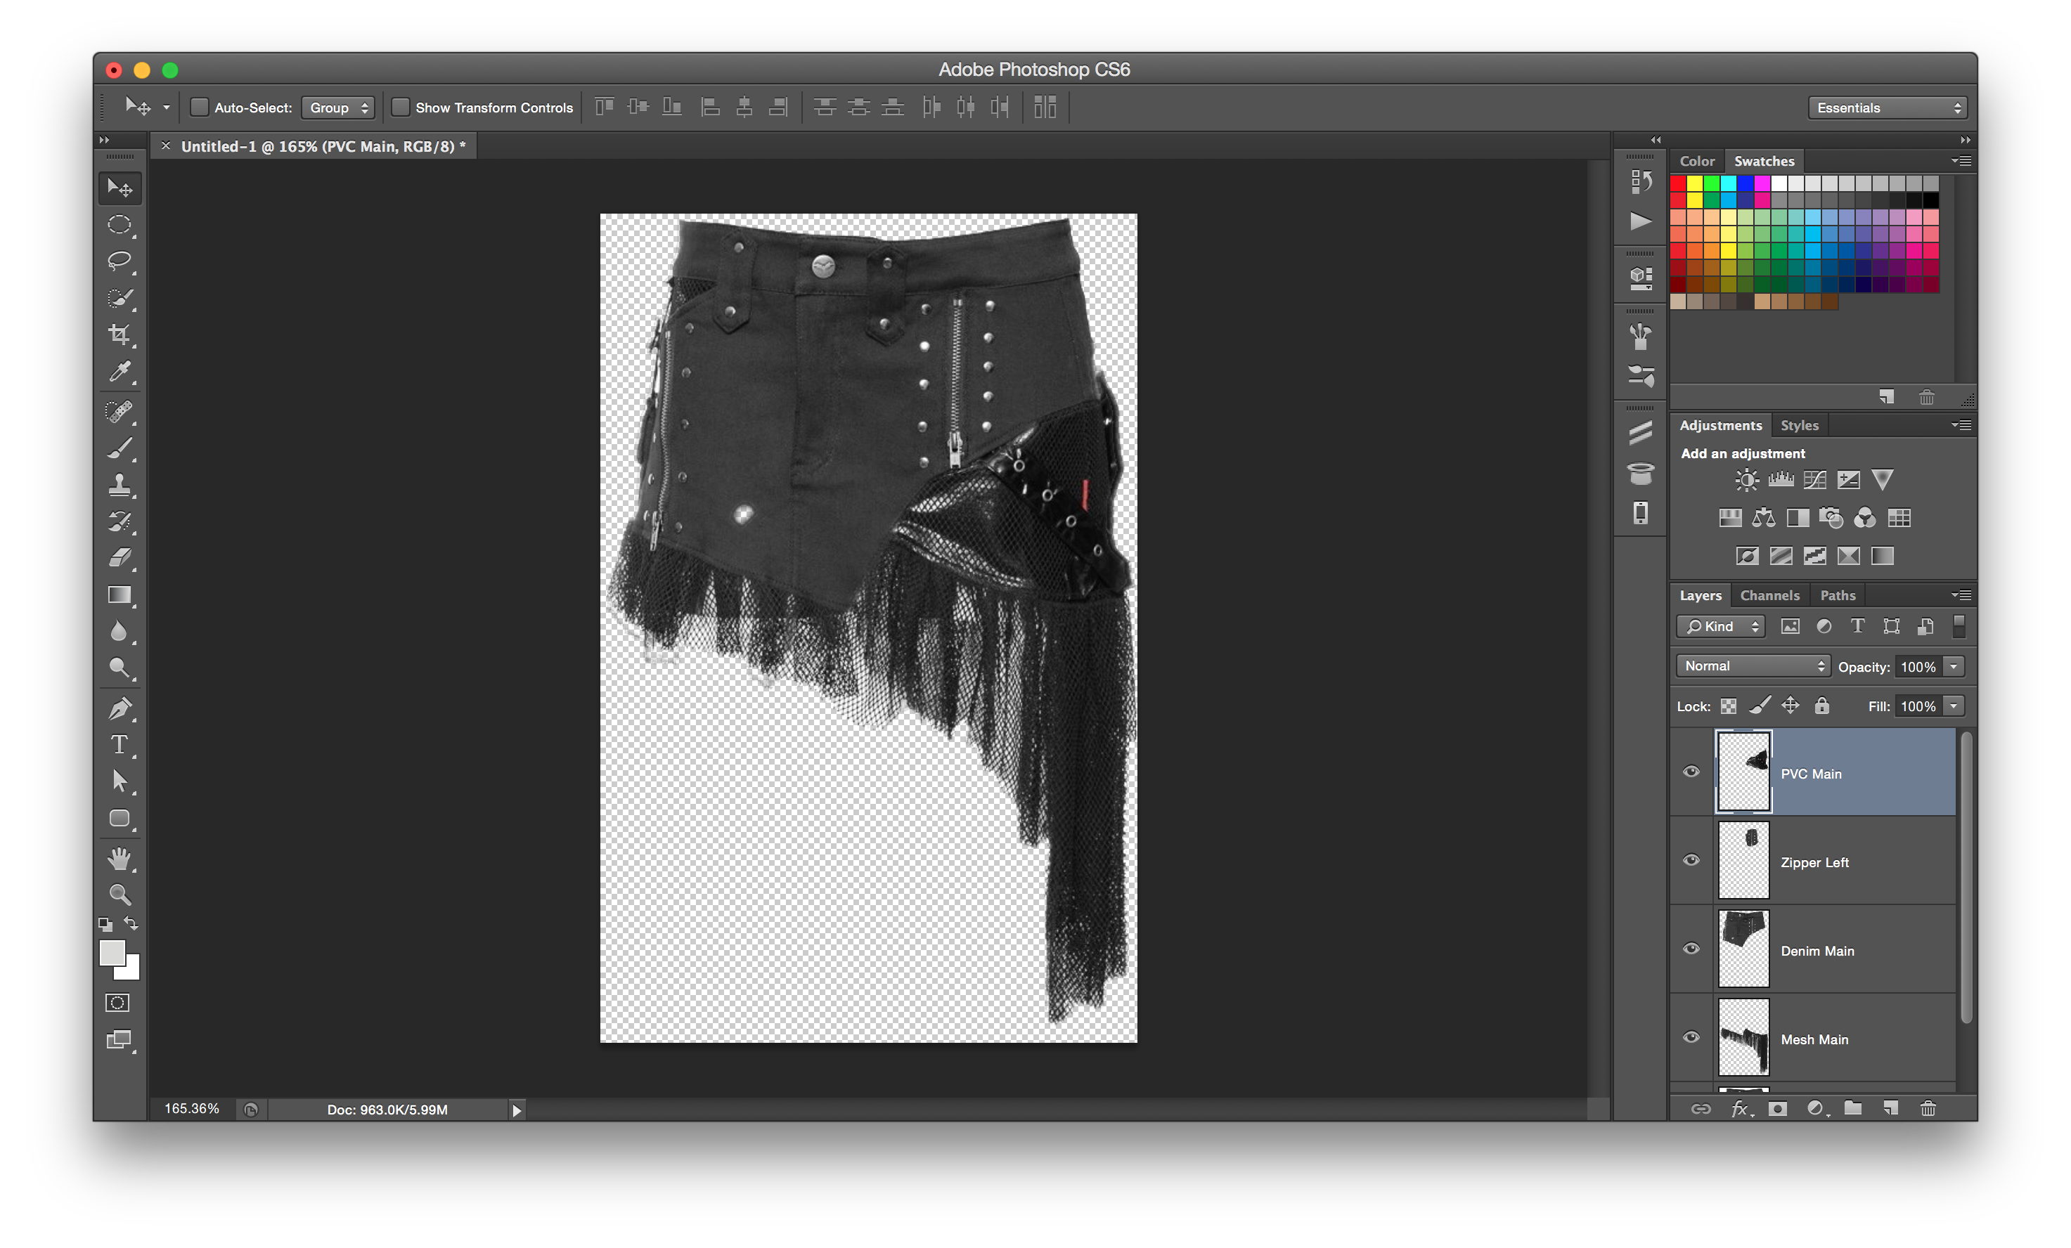The height and width of the screenshot is (1248, 2071).
Task: Select the Brush tool
Action: click(x=120, y=448)
